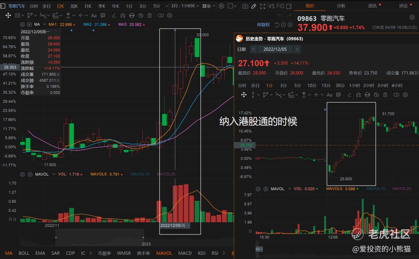
Task: Open the layout square dropdown in top bar
Action: tap(232, 6)
